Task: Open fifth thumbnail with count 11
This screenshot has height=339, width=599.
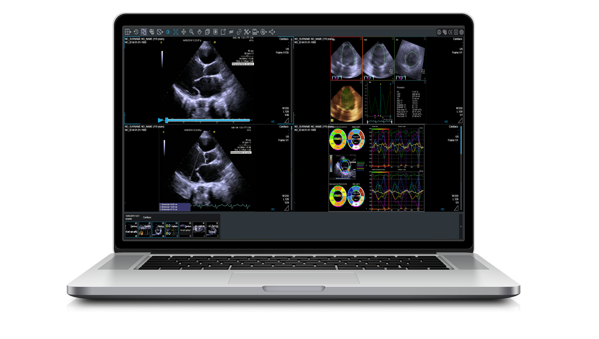Action: 186,230
